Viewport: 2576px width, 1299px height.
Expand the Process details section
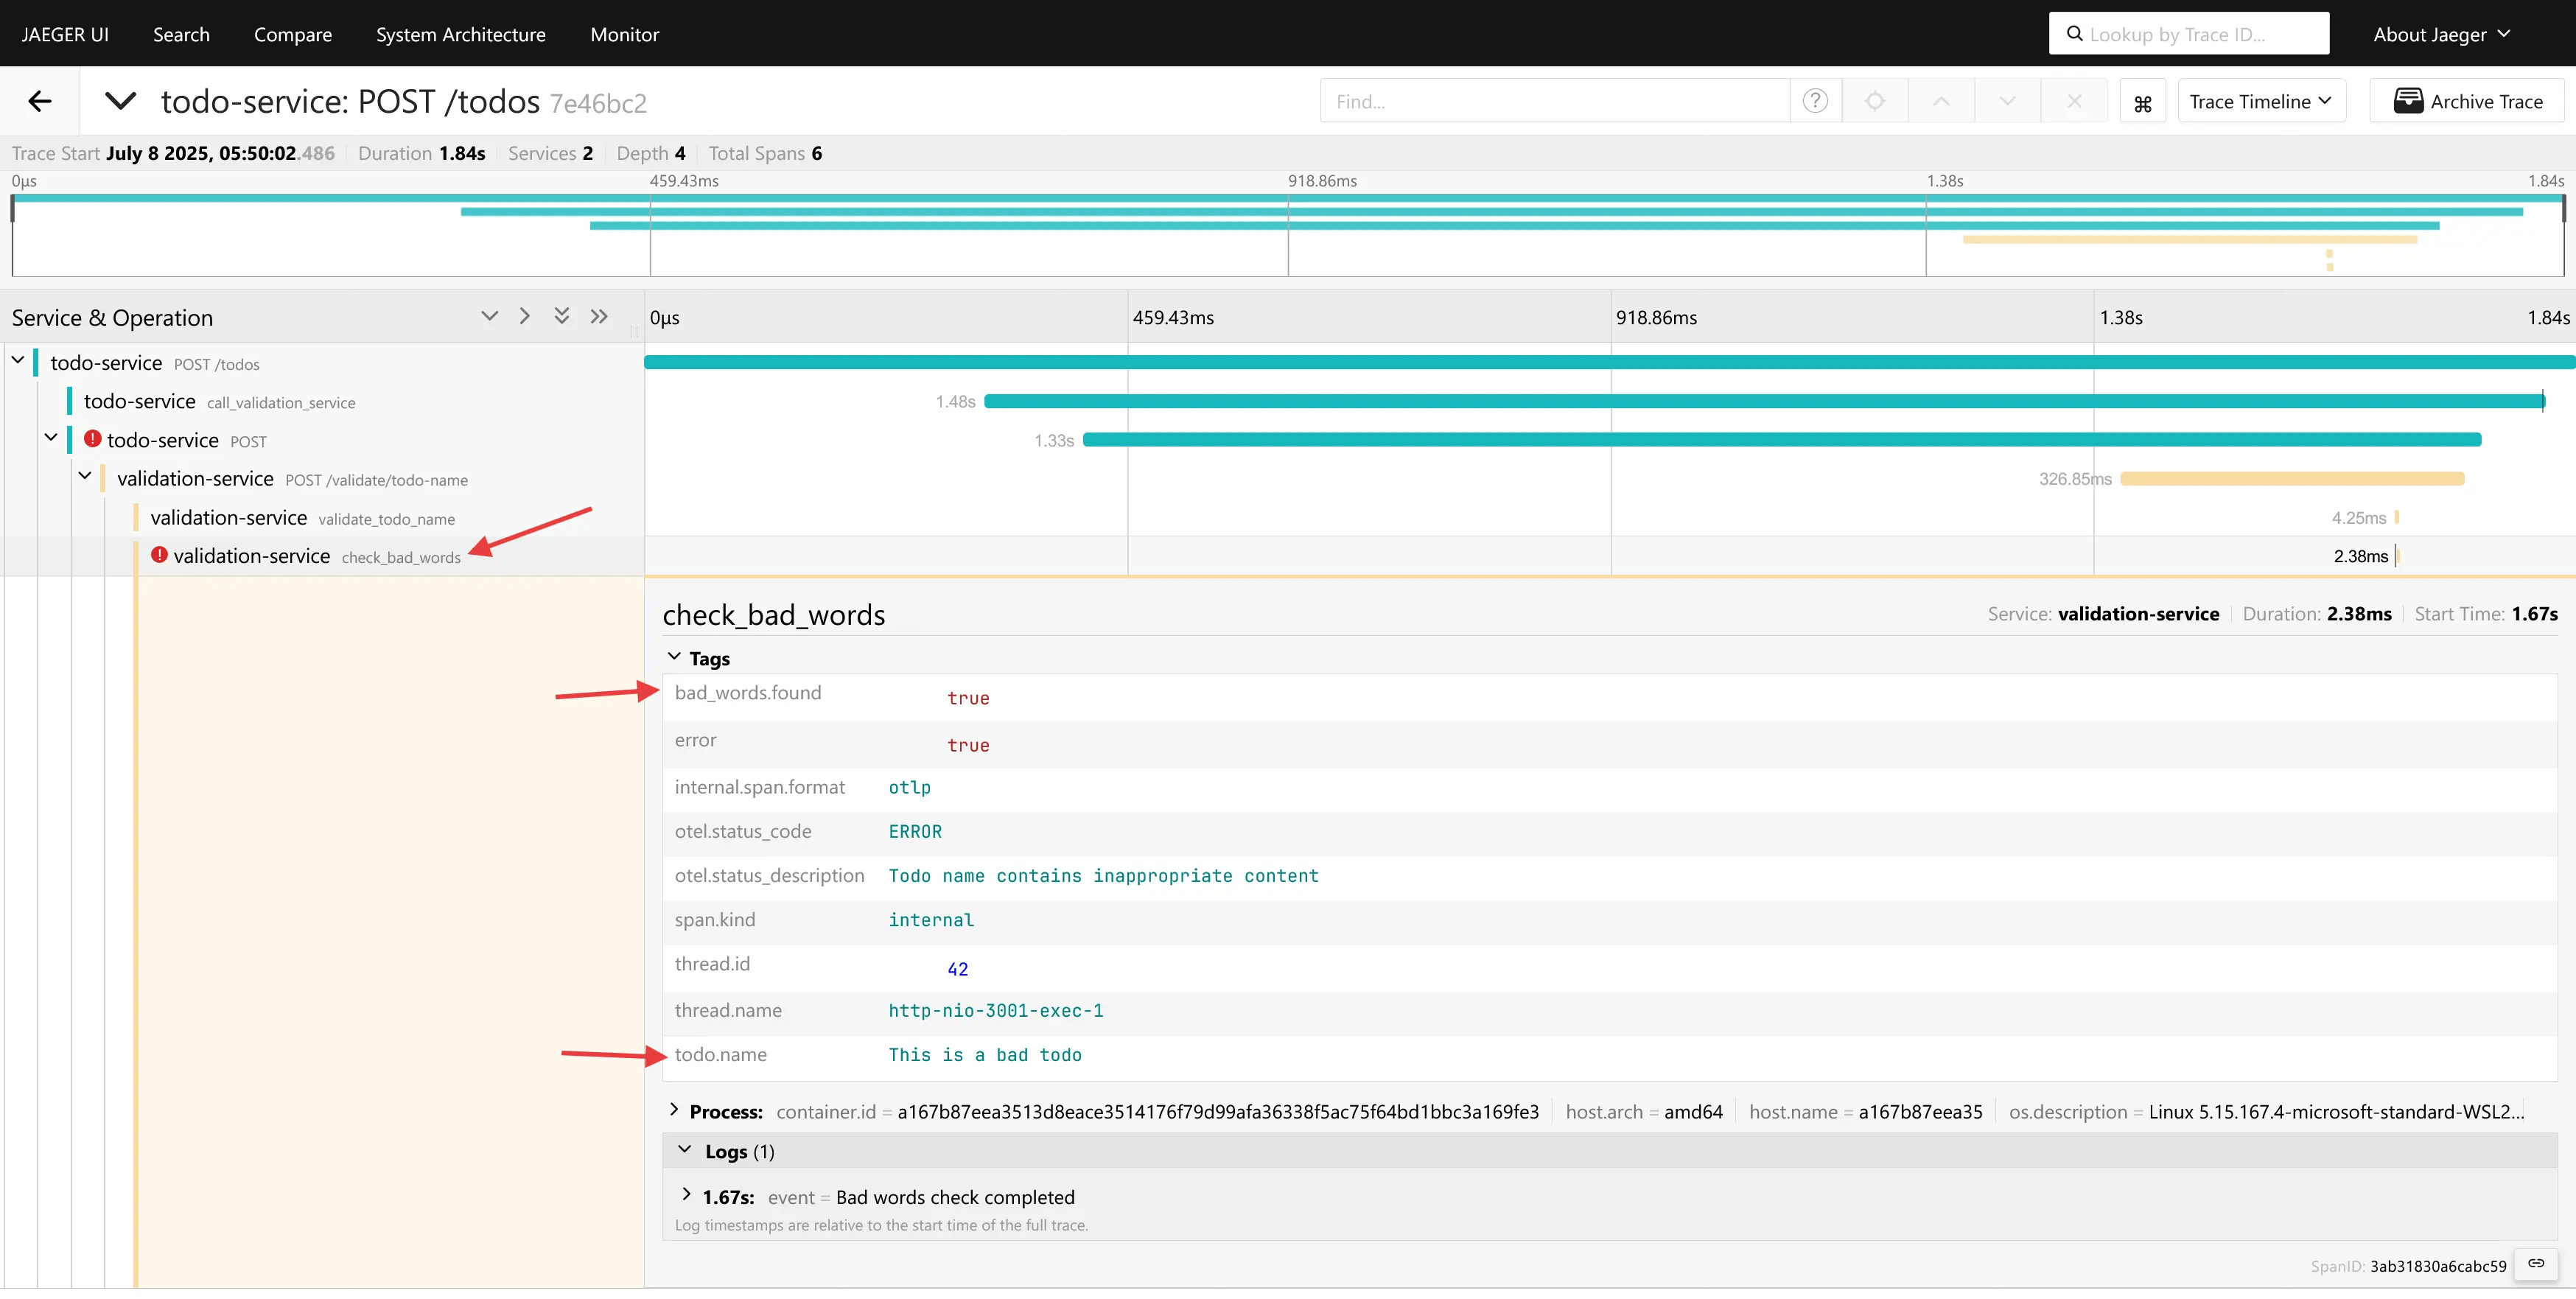[x=716, y=1111]
